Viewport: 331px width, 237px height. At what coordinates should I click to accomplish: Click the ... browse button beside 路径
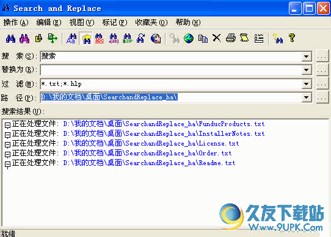click(x=322, y=97)
